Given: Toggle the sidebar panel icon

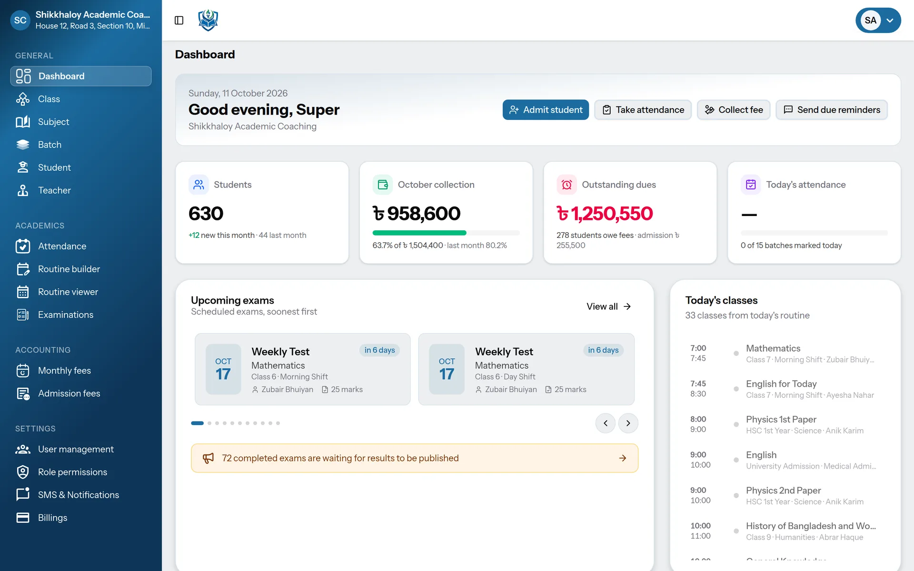Looking at the screenshot, I should coord(179,20).
